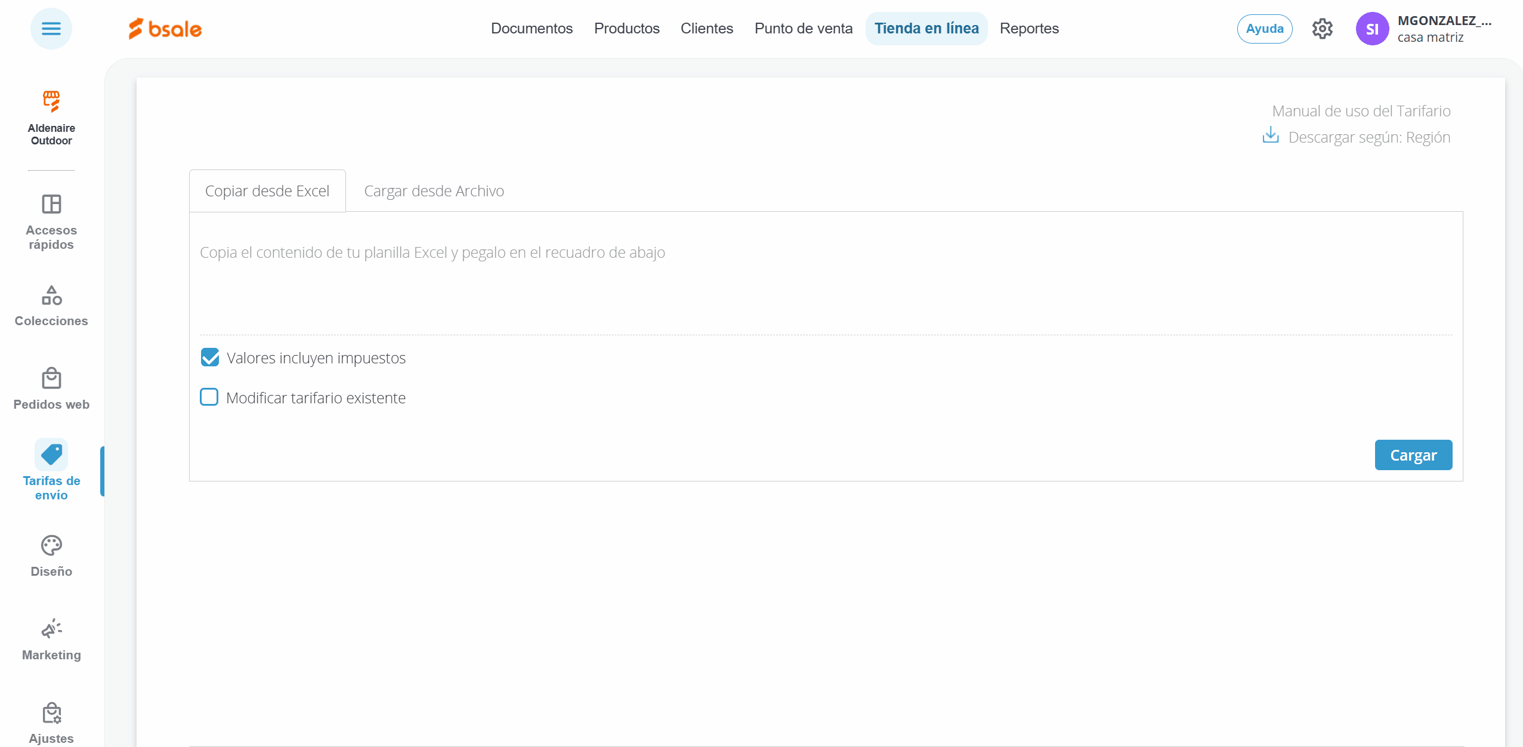Viewport: 1523px width, 747px height.
Task: Open Manual de uso del Tarifario link
Action: [1361, 111]
